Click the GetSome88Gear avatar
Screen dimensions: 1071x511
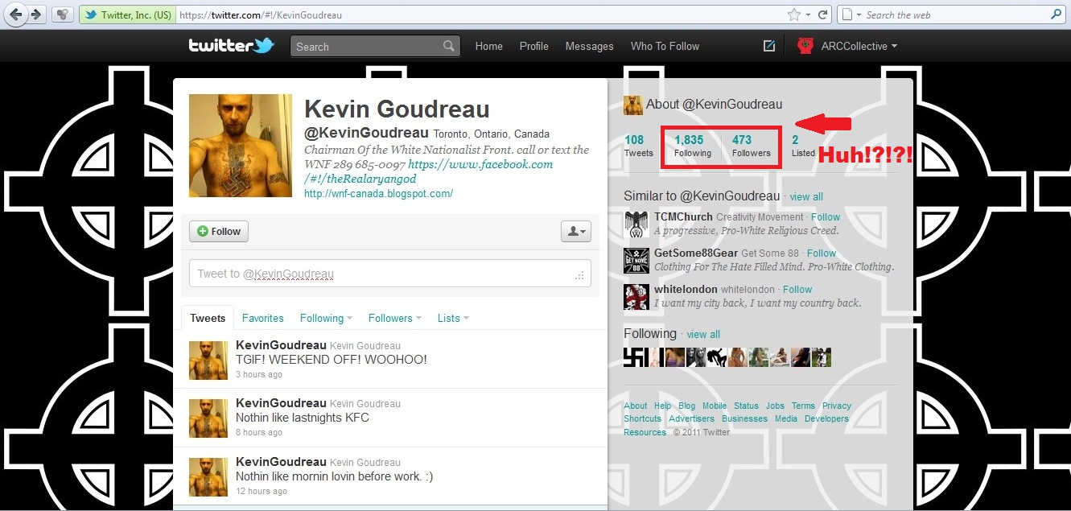coord(636,260)
